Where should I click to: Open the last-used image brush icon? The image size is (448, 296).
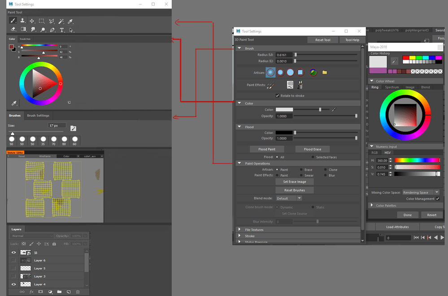coord(313,73)
